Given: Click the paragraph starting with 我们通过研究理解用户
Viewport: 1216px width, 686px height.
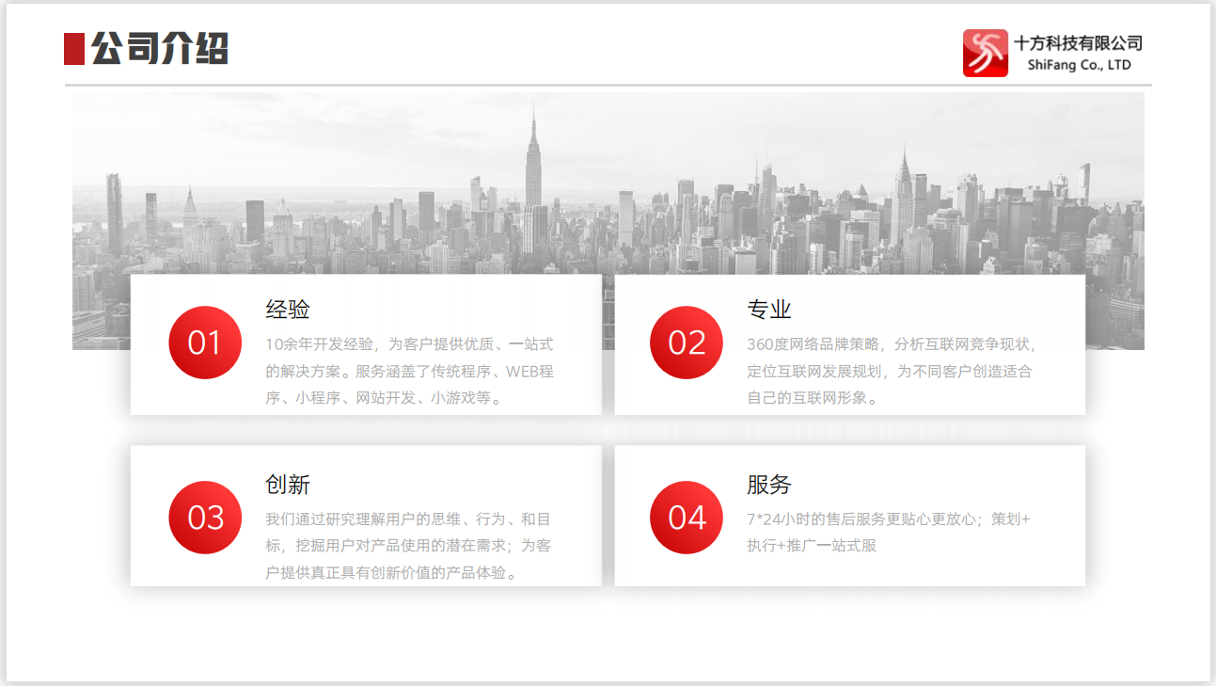Looking at the screenshot, I should (408, 546).
